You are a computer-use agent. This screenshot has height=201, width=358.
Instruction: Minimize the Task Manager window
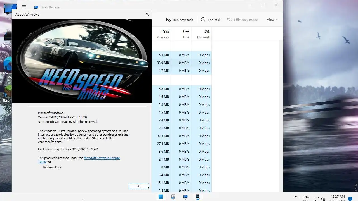point(250,5)
